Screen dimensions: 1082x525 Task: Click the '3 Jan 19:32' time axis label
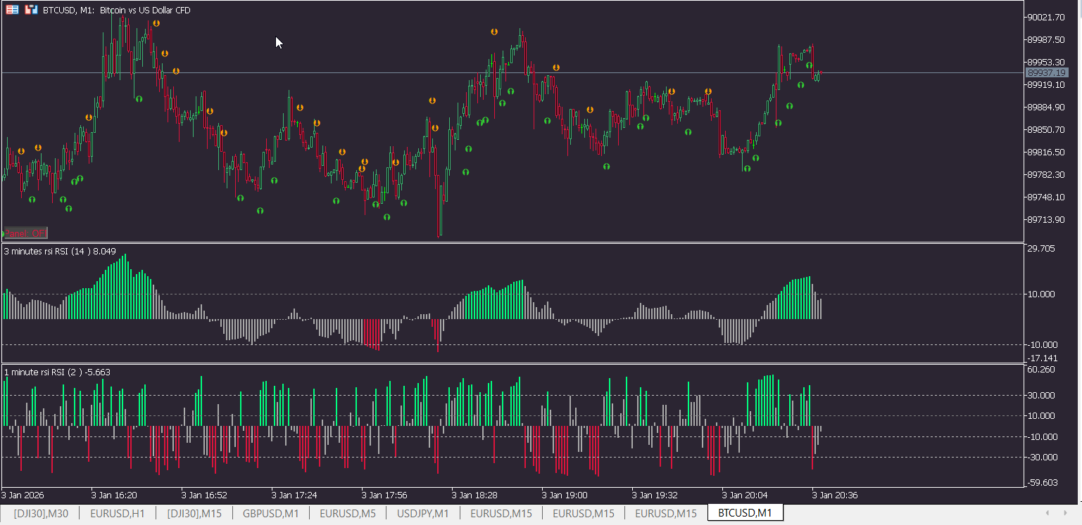click(655, 495)
